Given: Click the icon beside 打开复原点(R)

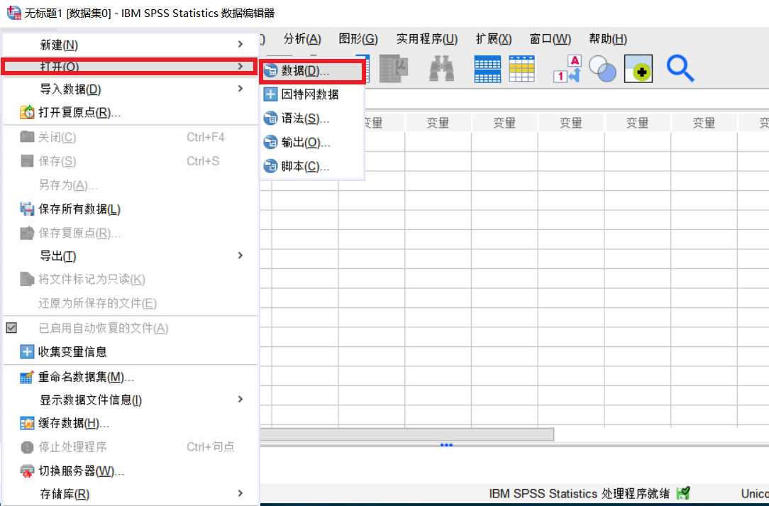Looking at the screenshot, I should (x=27, y=112).
